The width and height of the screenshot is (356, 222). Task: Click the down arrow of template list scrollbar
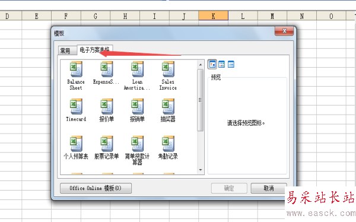pos(201,170)
